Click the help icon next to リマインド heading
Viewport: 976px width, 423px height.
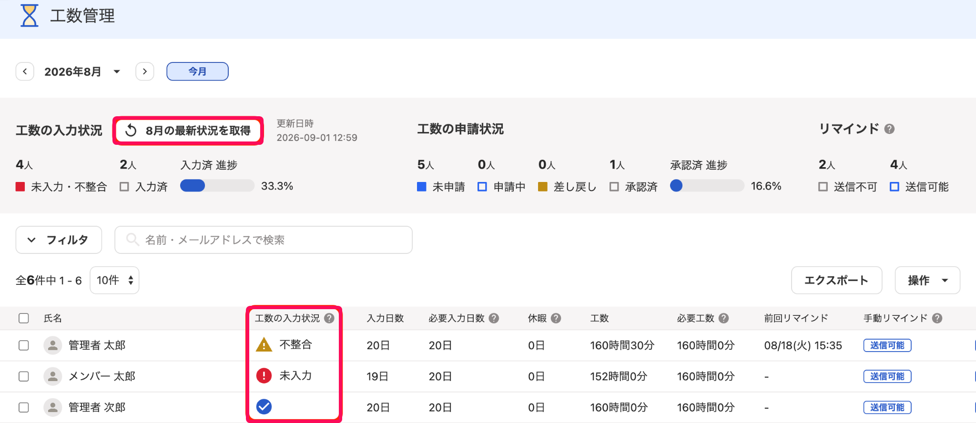(x=889, y=129)
